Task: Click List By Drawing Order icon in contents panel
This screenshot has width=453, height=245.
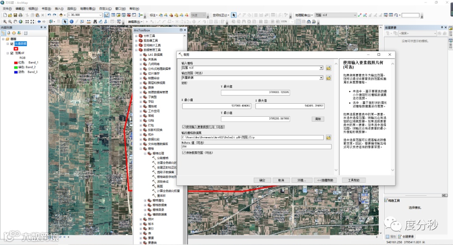Action: [3, 33]
